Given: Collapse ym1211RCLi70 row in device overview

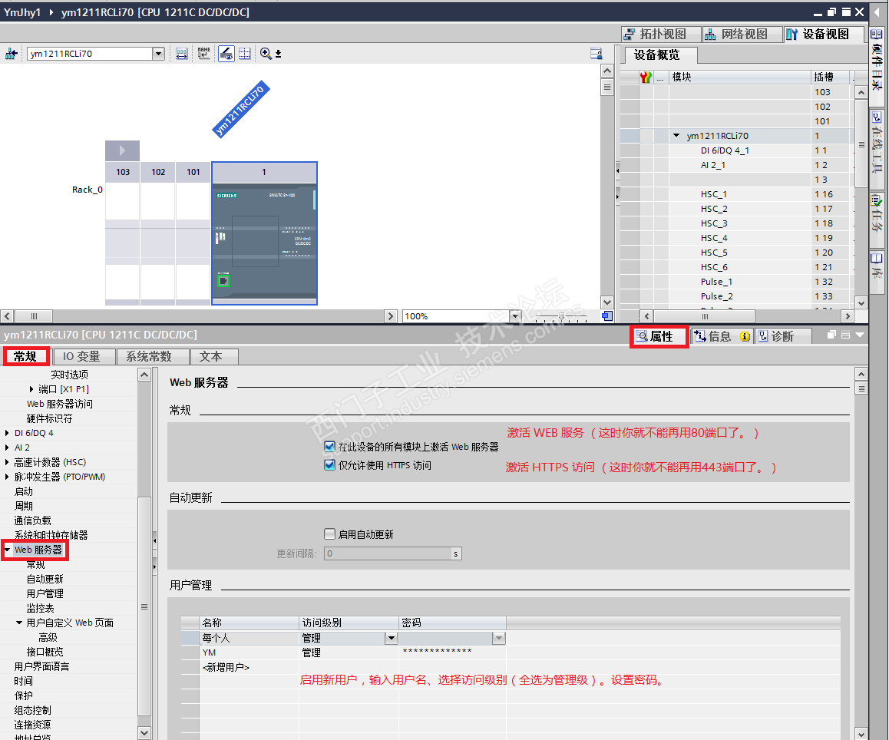Looking at the screenshot, I should coord(676,136).
